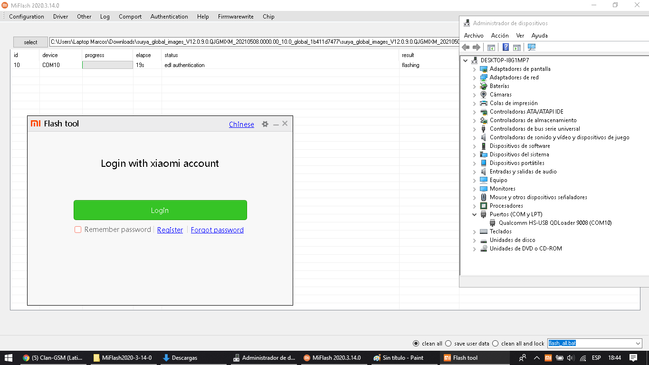Expand the Adaptadores de red node
Image resolution: width=649 pixels, height=365 pixels.
474,77
